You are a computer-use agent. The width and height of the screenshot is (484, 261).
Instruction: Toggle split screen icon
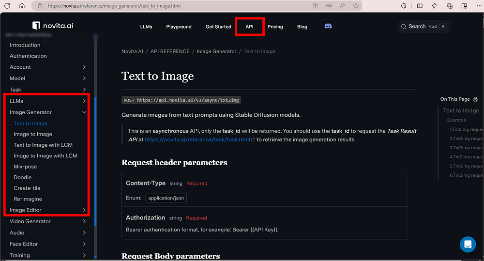point(420,6)
